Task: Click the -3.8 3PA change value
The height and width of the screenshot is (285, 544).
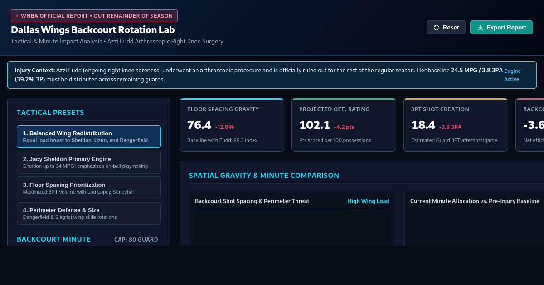Action: [450, 127]
